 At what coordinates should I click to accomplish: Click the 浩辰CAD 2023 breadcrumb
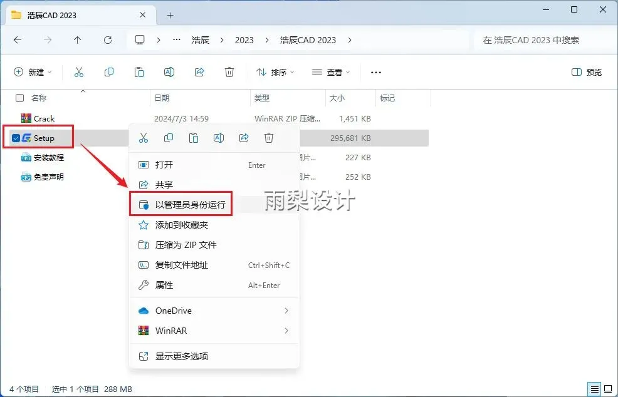click(308, 40)
